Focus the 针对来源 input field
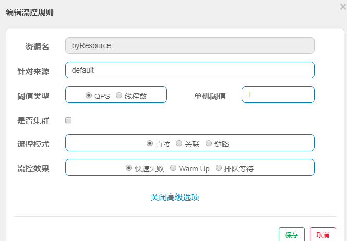 point(189,70)
